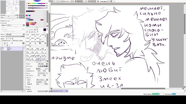Select the Rotate view tool
186x104 pixels.
point(32,32)
